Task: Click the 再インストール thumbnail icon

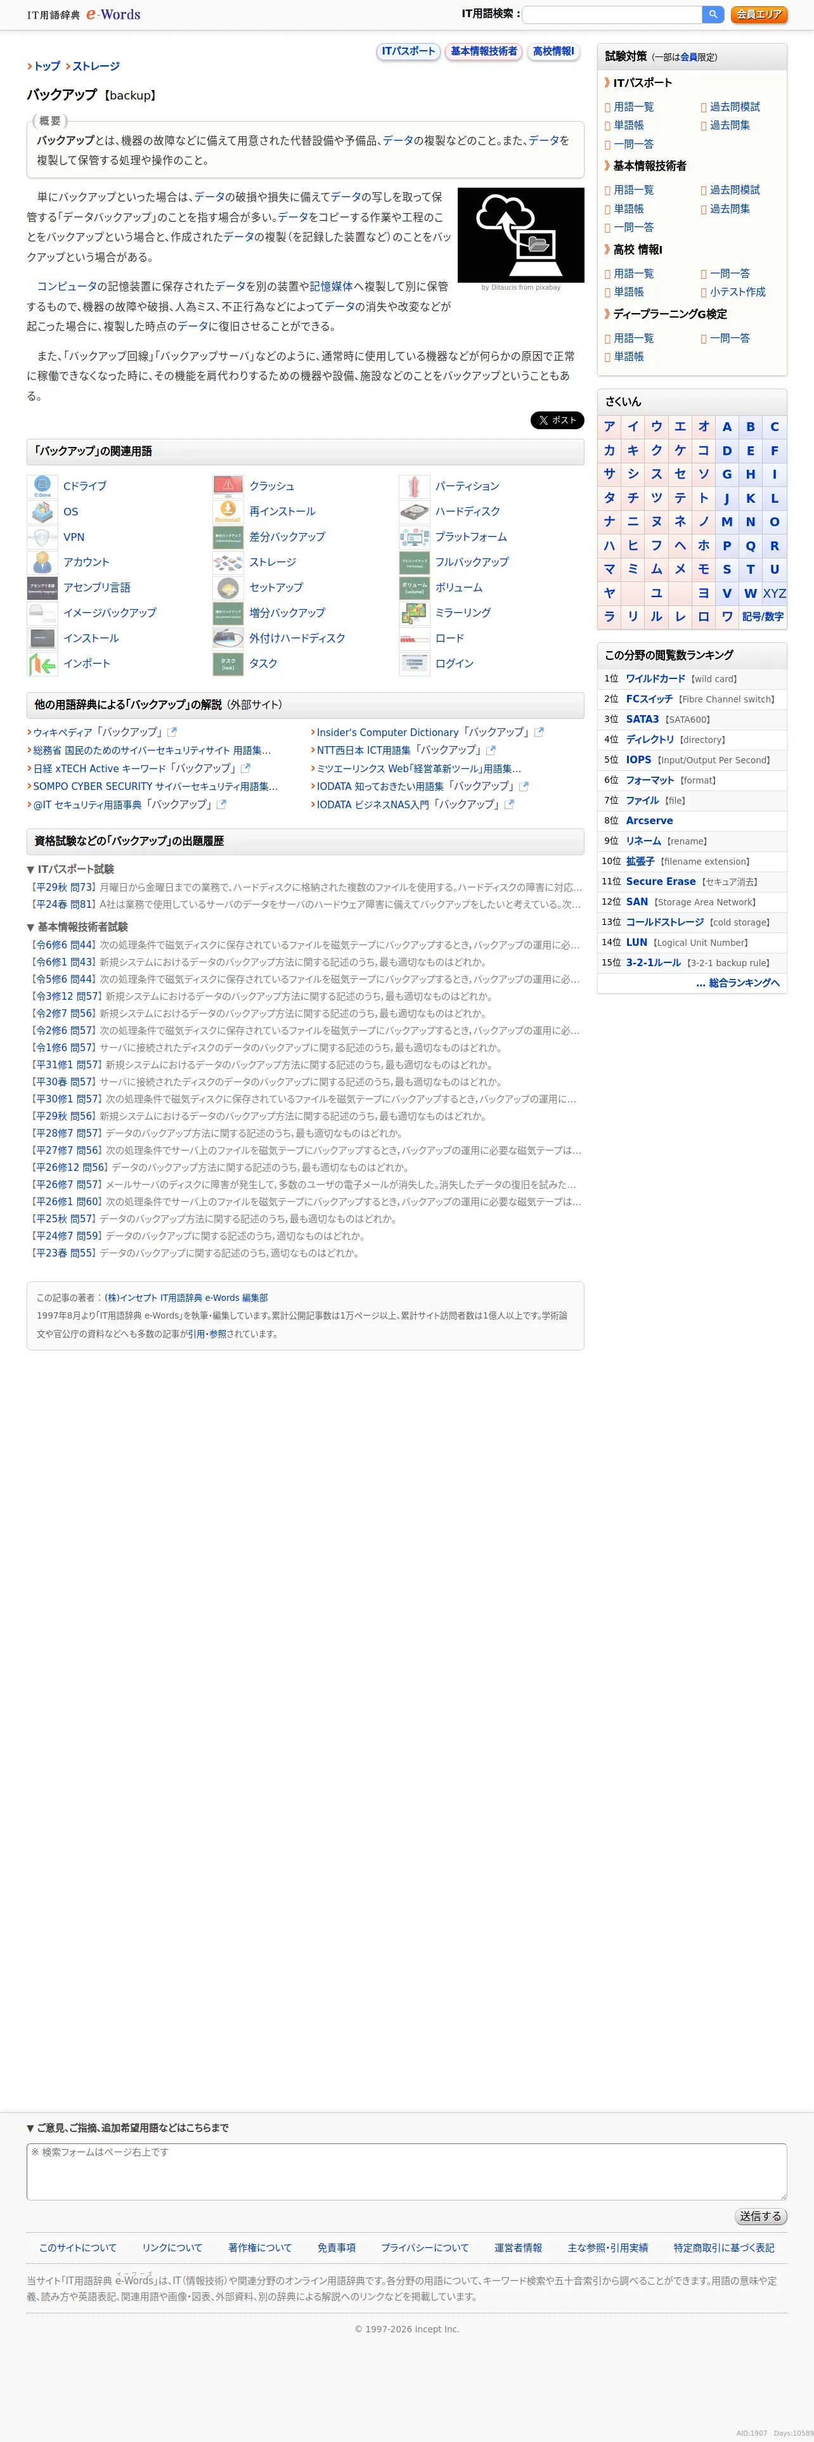Action: (228, 512)
